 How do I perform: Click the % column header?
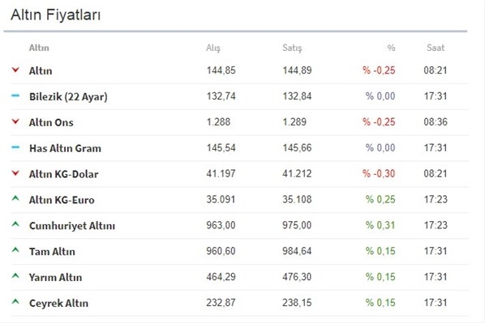pos(391,48)
